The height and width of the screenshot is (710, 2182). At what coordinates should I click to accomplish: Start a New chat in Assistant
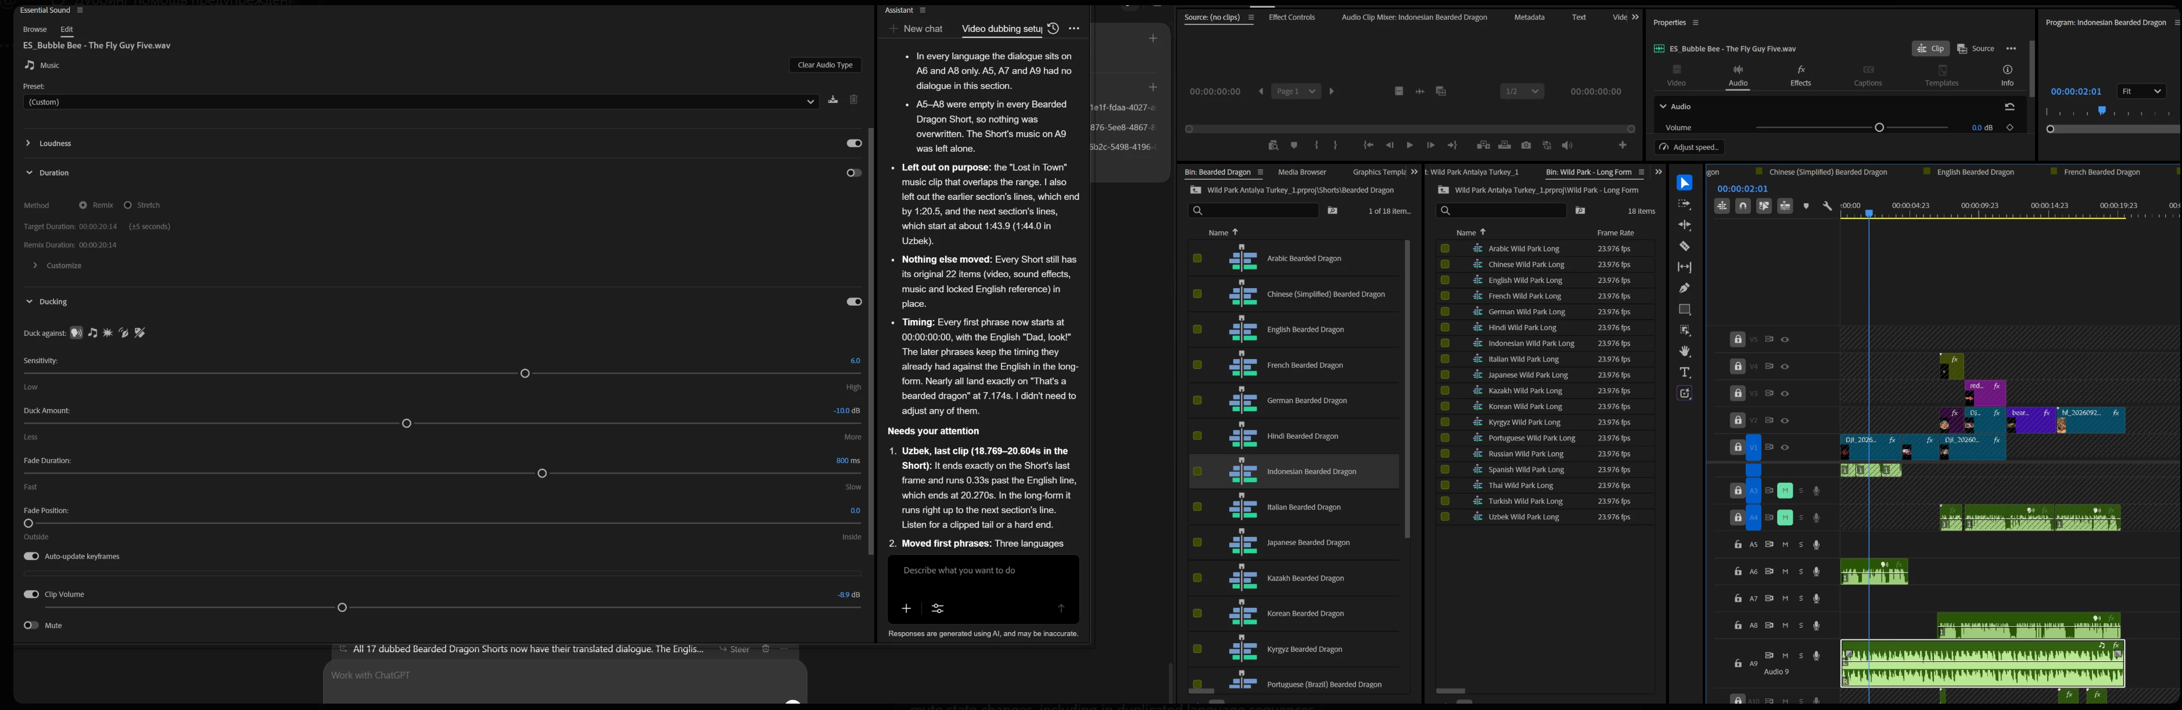point(916,29)
